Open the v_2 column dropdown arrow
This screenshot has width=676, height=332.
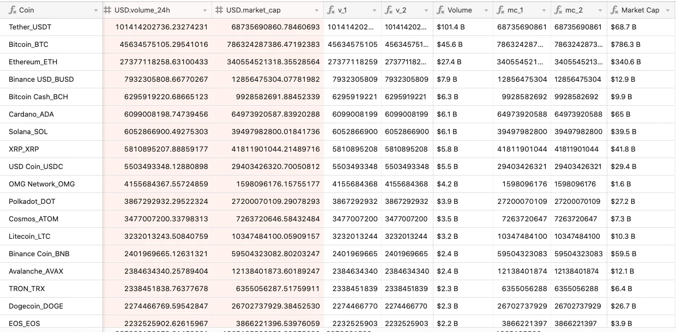[426, 10]
